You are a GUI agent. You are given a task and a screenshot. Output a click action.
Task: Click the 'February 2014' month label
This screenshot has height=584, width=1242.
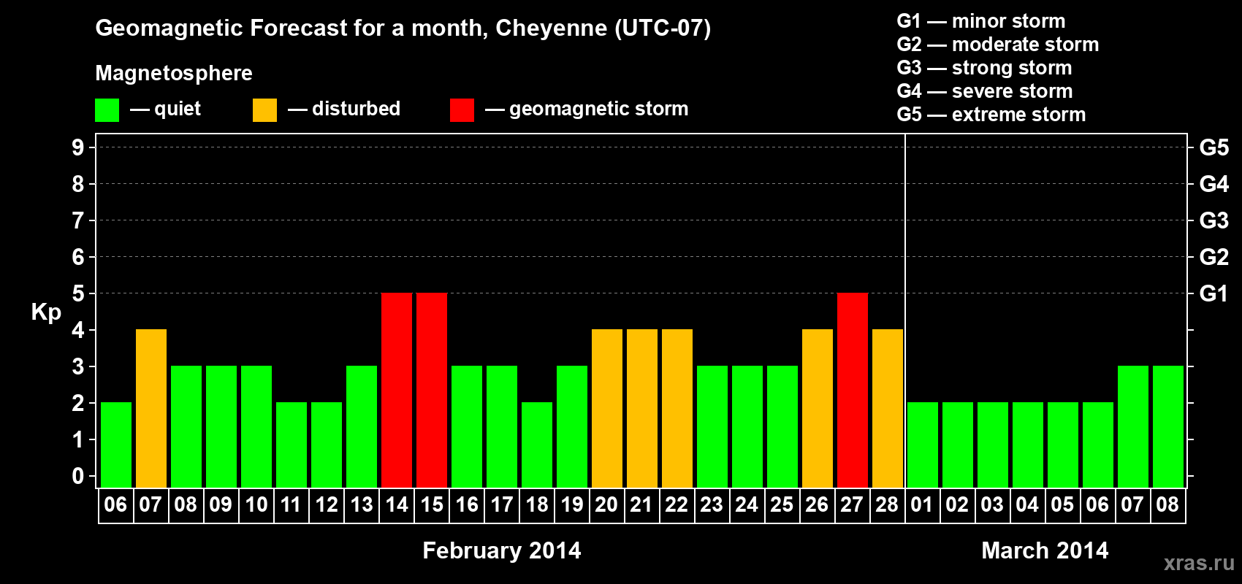click(502, 550)
